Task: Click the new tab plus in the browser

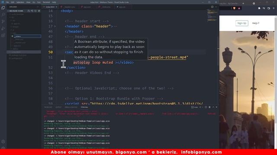Action: (243, 3)
